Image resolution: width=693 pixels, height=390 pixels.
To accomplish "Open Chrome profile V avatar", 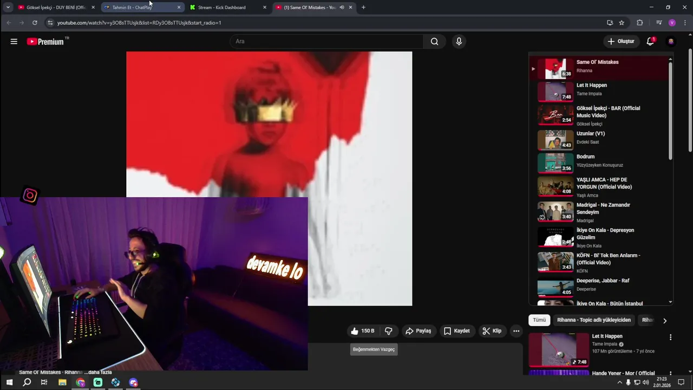I will point(672,23).
